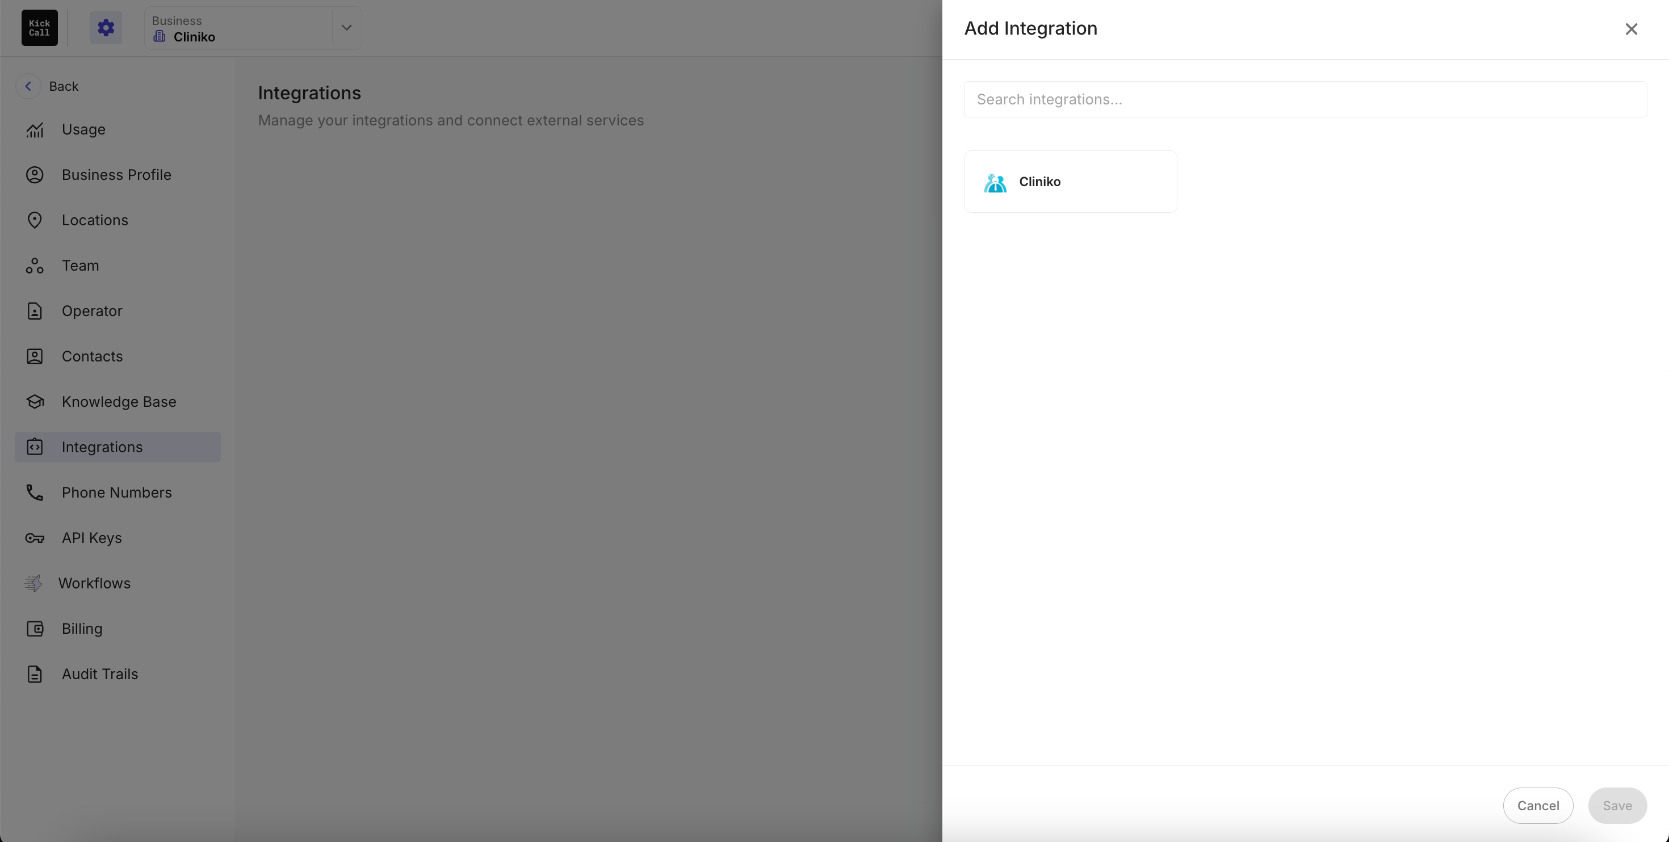This screenshot has width=1669, height=842.
Task: Click the Billing wallet icon
Action: [x=35, y=628]
